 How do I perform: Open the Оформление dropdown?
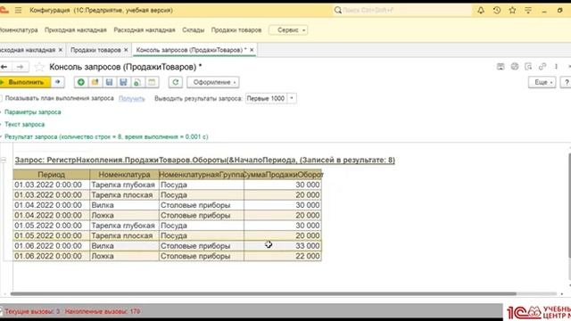[x=213, y=82]
